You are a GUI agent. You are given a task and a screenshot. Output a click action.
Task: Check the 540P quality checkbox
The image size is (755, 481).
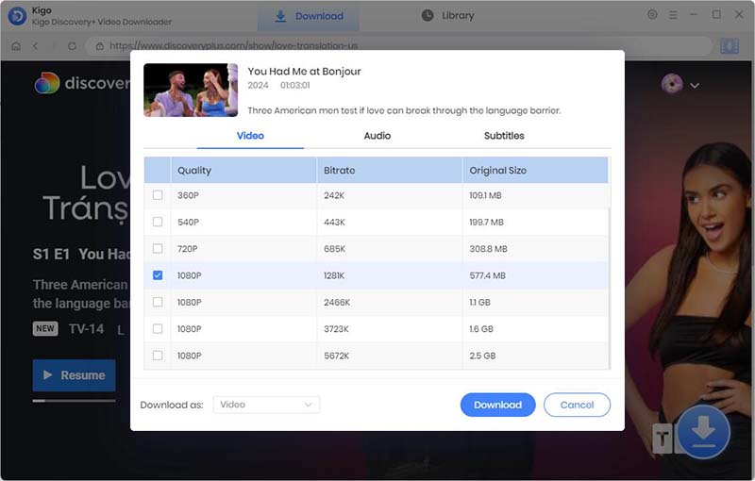pyautogui.click(x=158, y=222)
